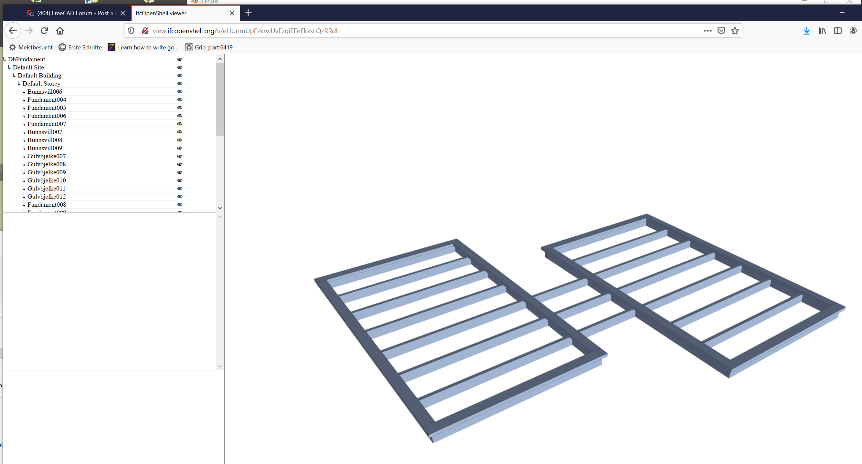Click the tree panel scroll down arrow
This screenshot has height=464, width=862.
pyautogui.click(x=220, y=208)
